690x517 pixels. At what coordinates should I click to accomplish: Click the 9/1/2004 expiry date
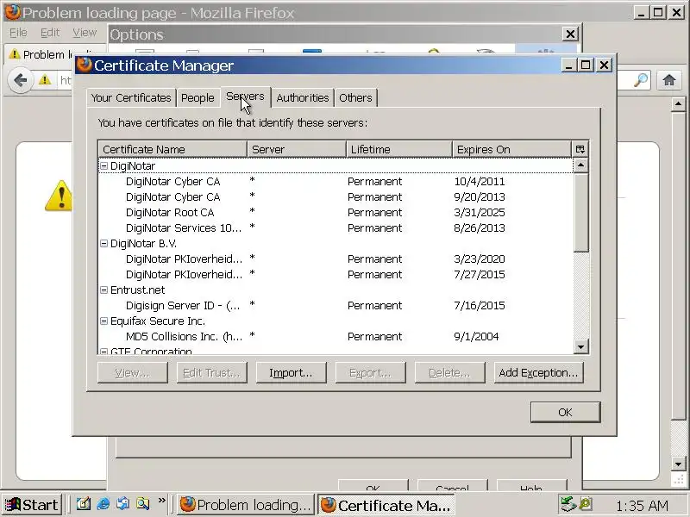tap(476, 336)
